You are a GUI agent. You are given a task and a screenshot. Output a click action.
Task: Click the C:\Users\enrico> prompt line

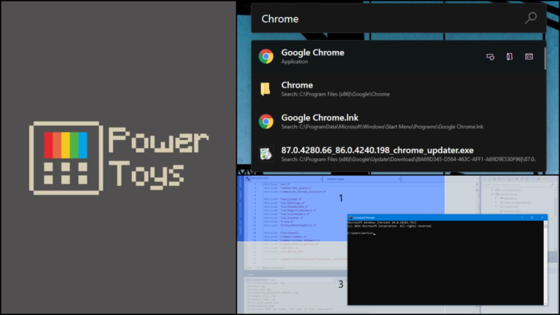(x=361, y=233)
